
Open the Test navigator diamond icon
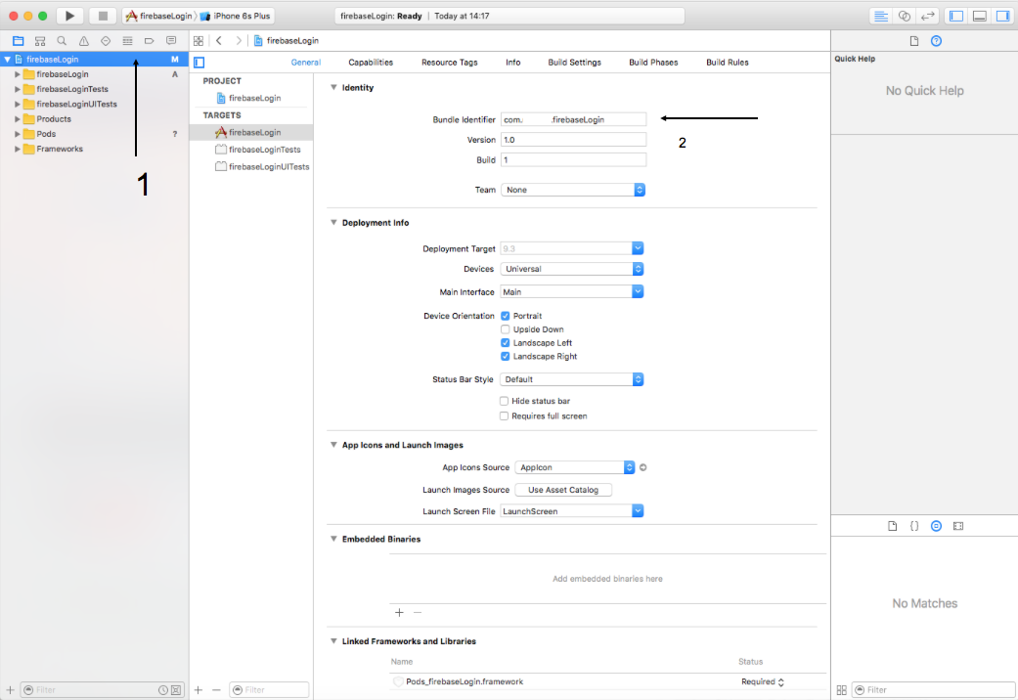[x=106, y=41]
